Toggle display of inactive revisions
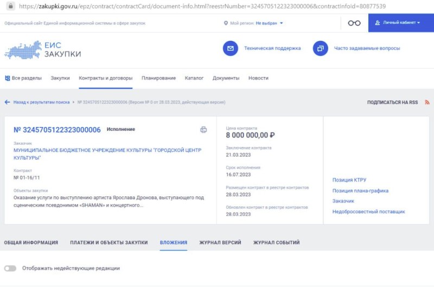Viewport: 434px width, 287px height. (x=10, y=268)
